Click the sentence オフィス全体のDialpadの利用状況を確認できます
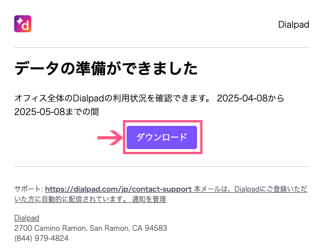 click(112, 98)
